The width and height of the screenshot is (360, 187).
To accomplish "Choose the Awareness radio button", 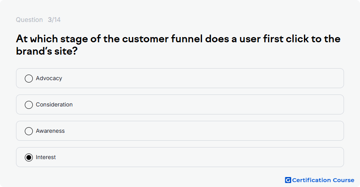I will pos(29,131).
